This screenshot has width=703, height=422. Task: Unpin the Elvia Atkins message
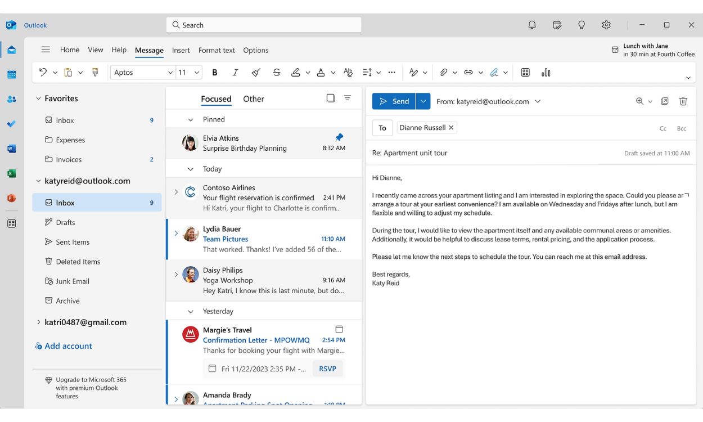339,137
